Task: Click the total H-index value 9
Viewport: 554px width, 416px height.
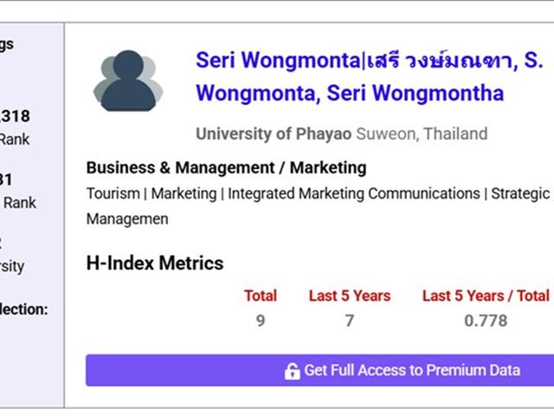Action: [261, 321]
